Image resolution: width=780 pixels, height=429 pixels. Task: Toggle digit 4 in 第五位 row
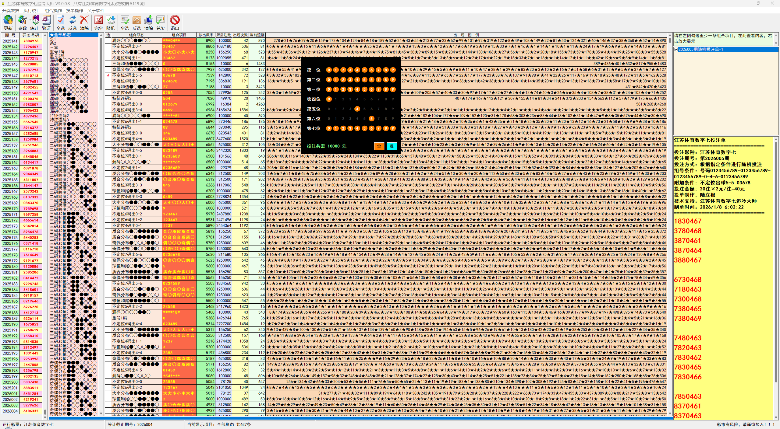[x=357, y=109]
